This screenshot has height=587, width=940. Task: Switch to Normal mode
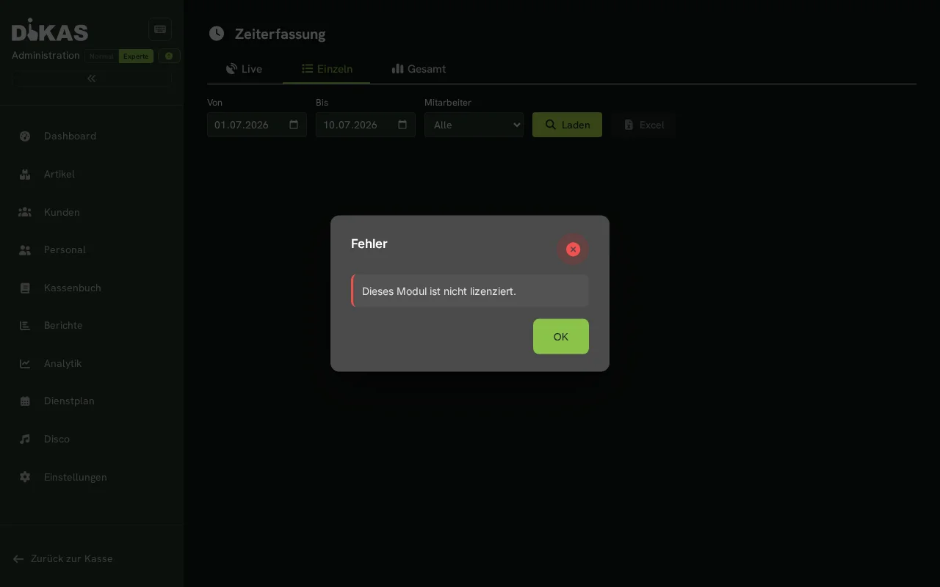click(x=101, y=56)
